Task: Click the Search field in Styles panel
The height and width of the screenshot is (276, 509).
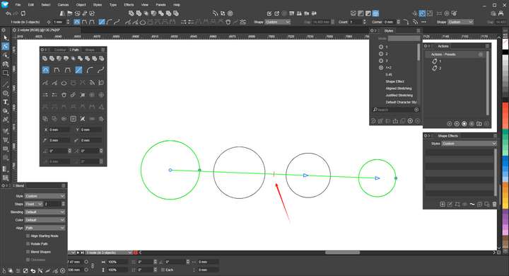Action: pos(395,110)
